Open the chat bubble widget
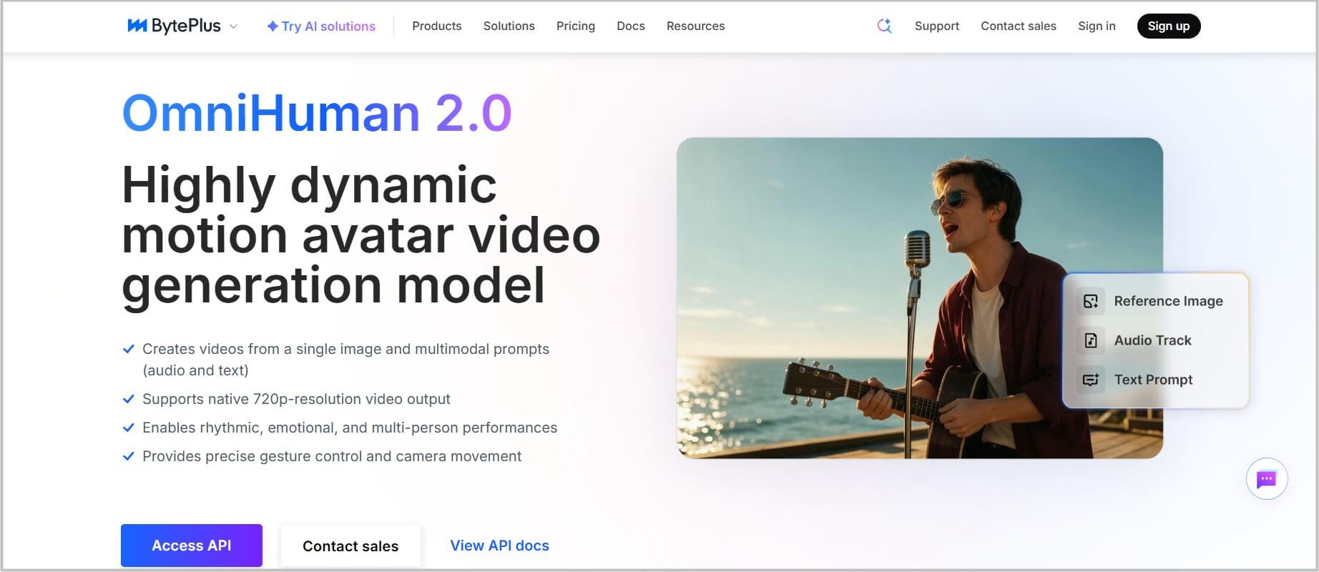This screenshot has width=1319, height=572. (x=1267, y=478)
